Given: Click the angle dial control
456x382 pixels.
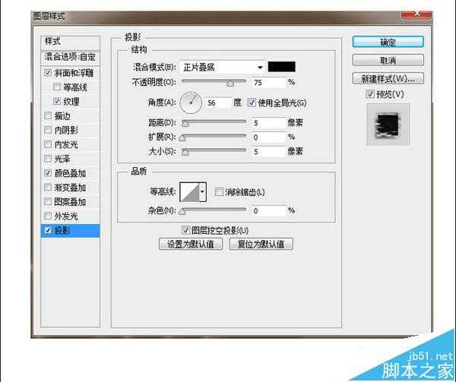Looking at the screenshot, I should pos(191,103).
